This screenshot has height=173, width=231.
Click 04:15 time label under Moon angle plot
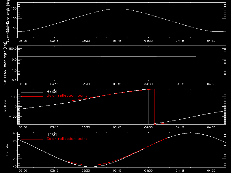tap(180, 84)
